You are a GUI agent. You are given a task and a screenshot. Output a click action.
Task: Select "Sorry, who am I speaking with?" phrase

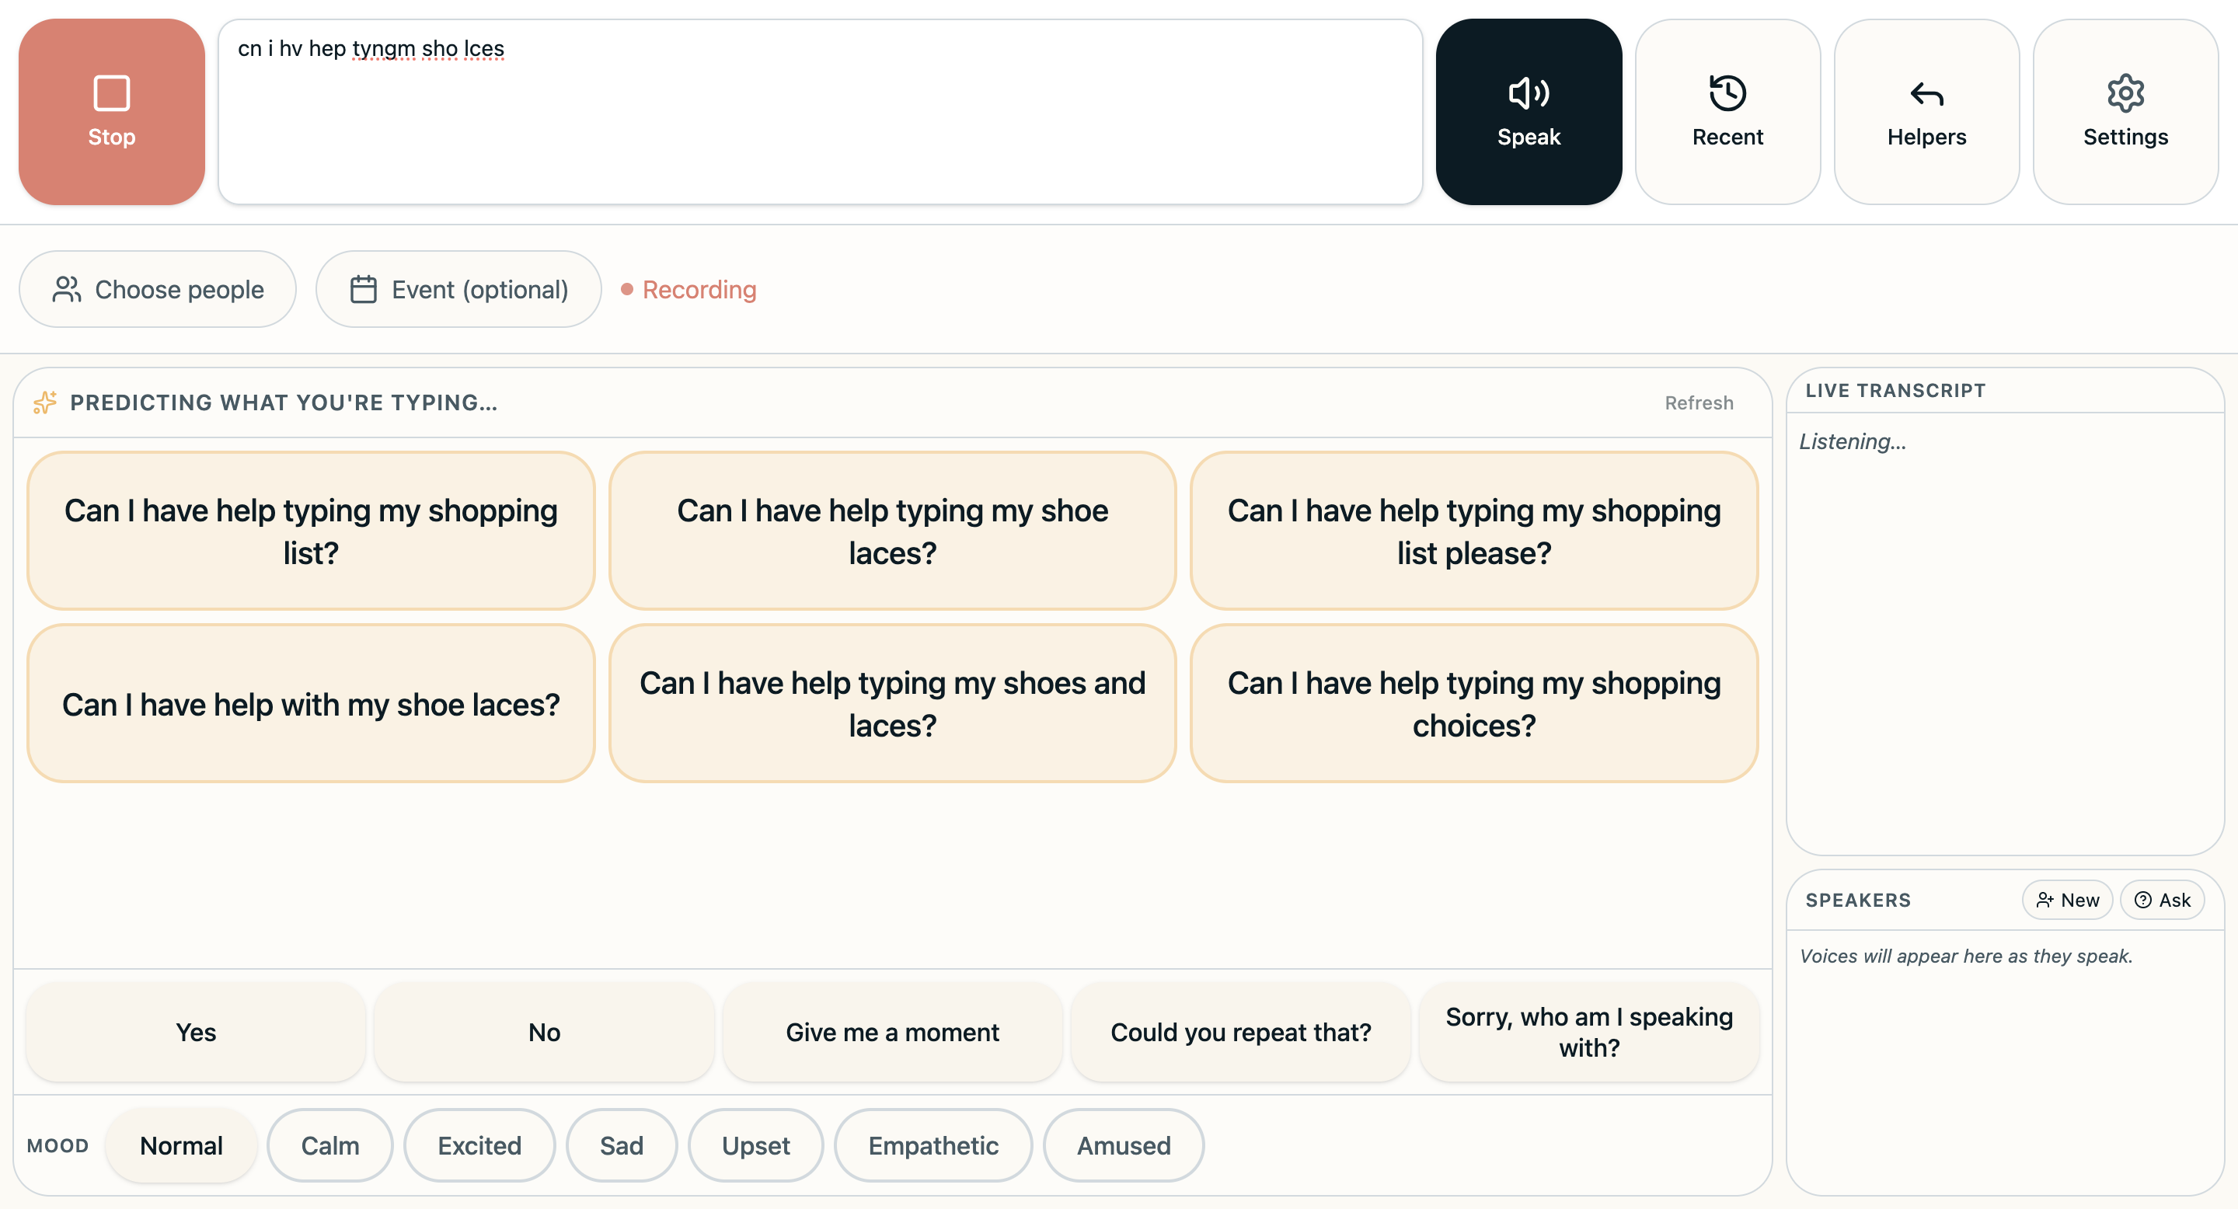coord(1589,1032)
